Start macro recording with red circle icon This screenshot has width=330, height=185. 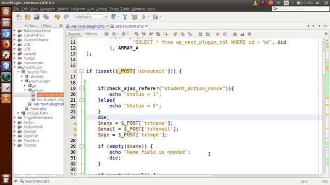coord(218,34)
